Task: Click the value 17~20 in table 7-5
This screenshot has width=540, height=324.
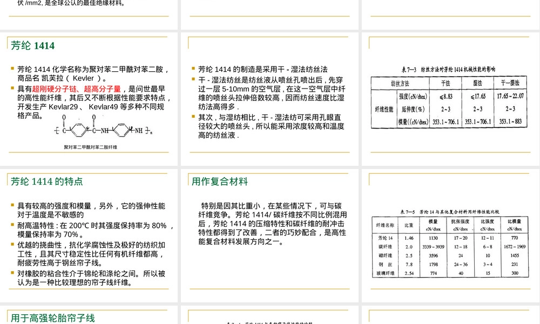Action: tap(461, 238)
